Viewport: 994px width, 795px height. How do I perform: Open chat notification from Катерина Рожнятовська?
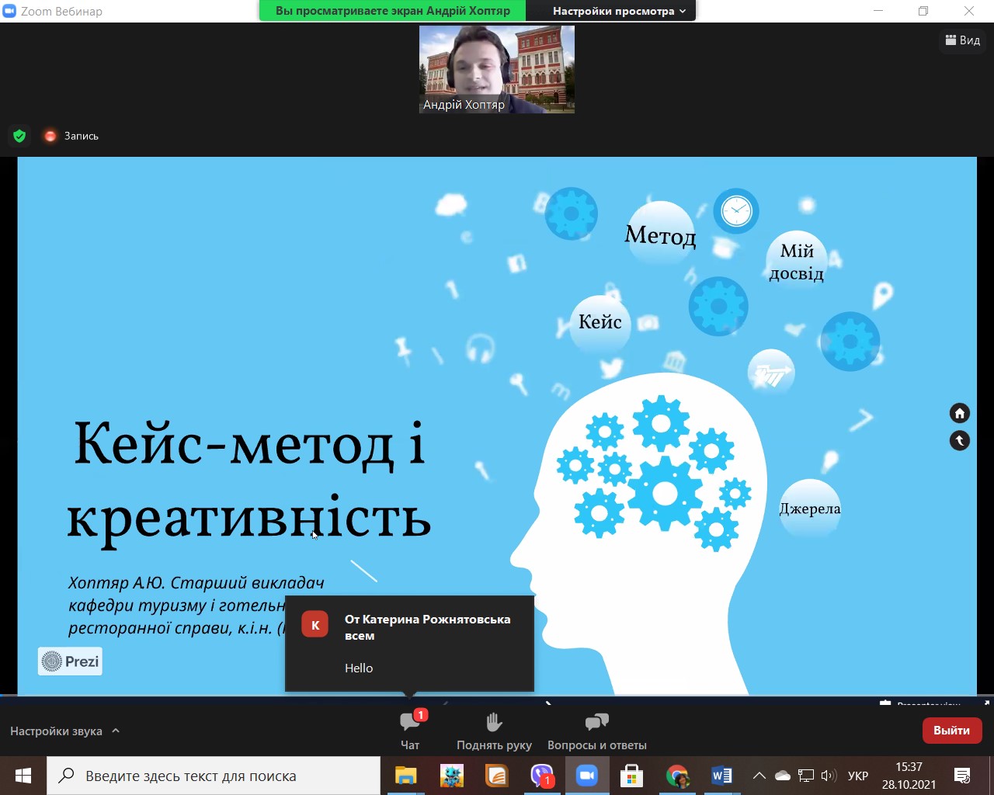click(409, 643)
